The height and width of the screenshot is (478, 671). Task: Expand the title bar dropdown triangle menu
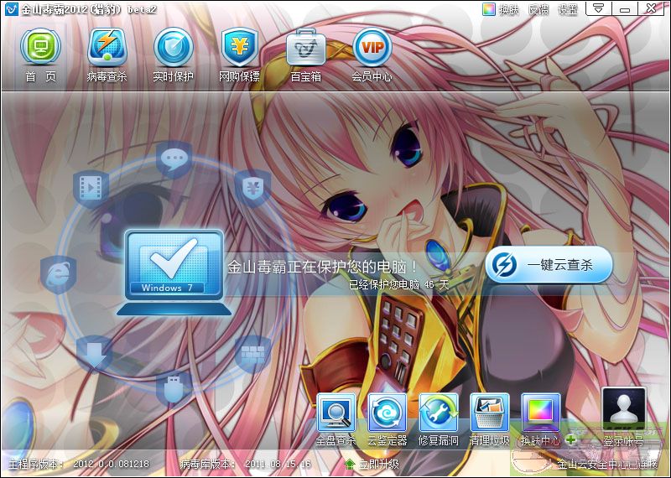[596, 8]
